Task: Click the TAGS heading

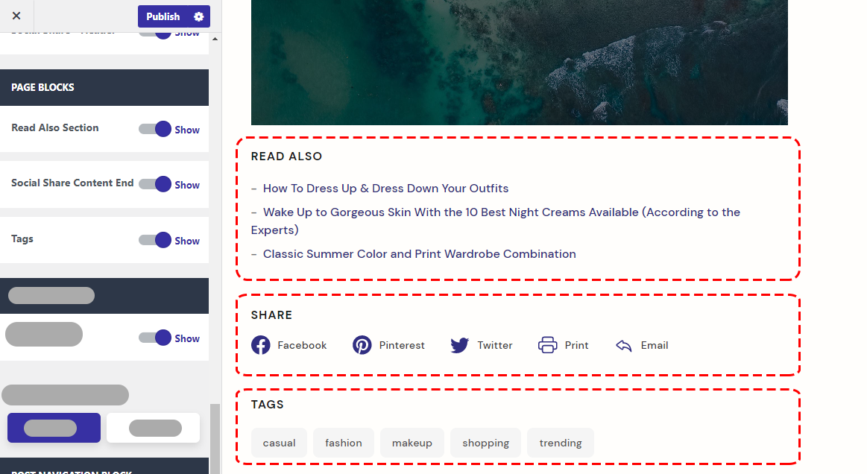Action: tap(267, 405)
